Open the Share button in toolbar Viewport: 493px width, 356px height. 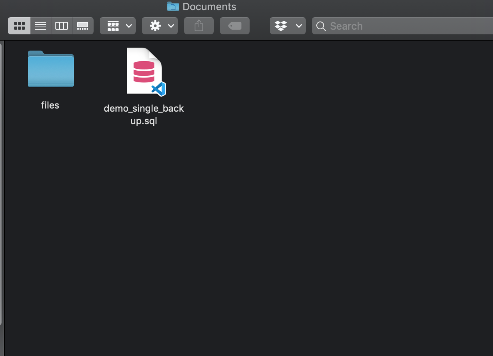[x=199, y=26]
